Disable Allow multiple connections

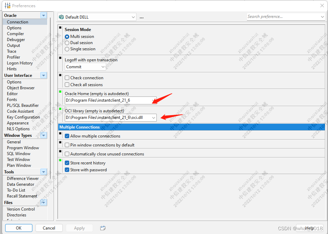click(67, 136)
